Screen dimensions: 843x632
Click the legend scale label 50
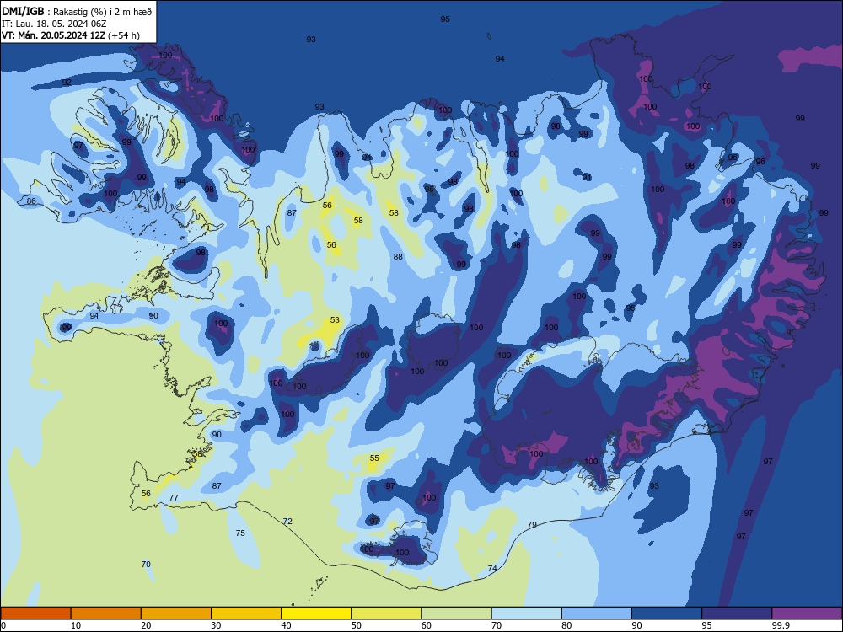point(357,625)
